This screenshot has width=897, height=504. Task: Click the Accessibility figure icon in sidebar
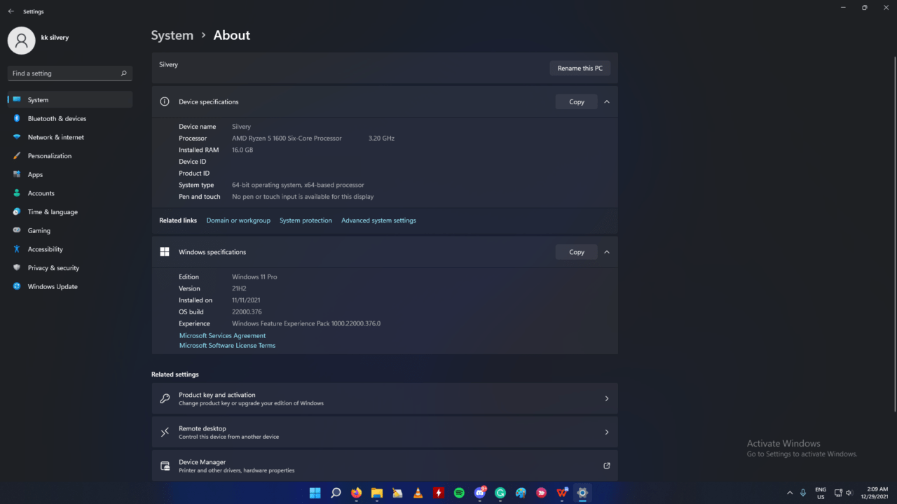(17, 249)
